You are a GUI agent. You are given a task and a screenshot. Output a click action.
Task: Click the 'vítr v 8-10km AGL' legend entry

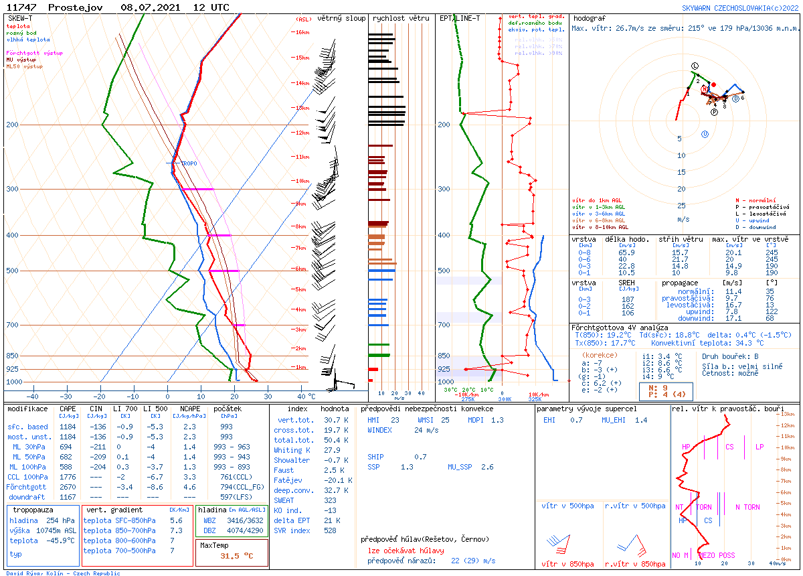pos(600,227)
